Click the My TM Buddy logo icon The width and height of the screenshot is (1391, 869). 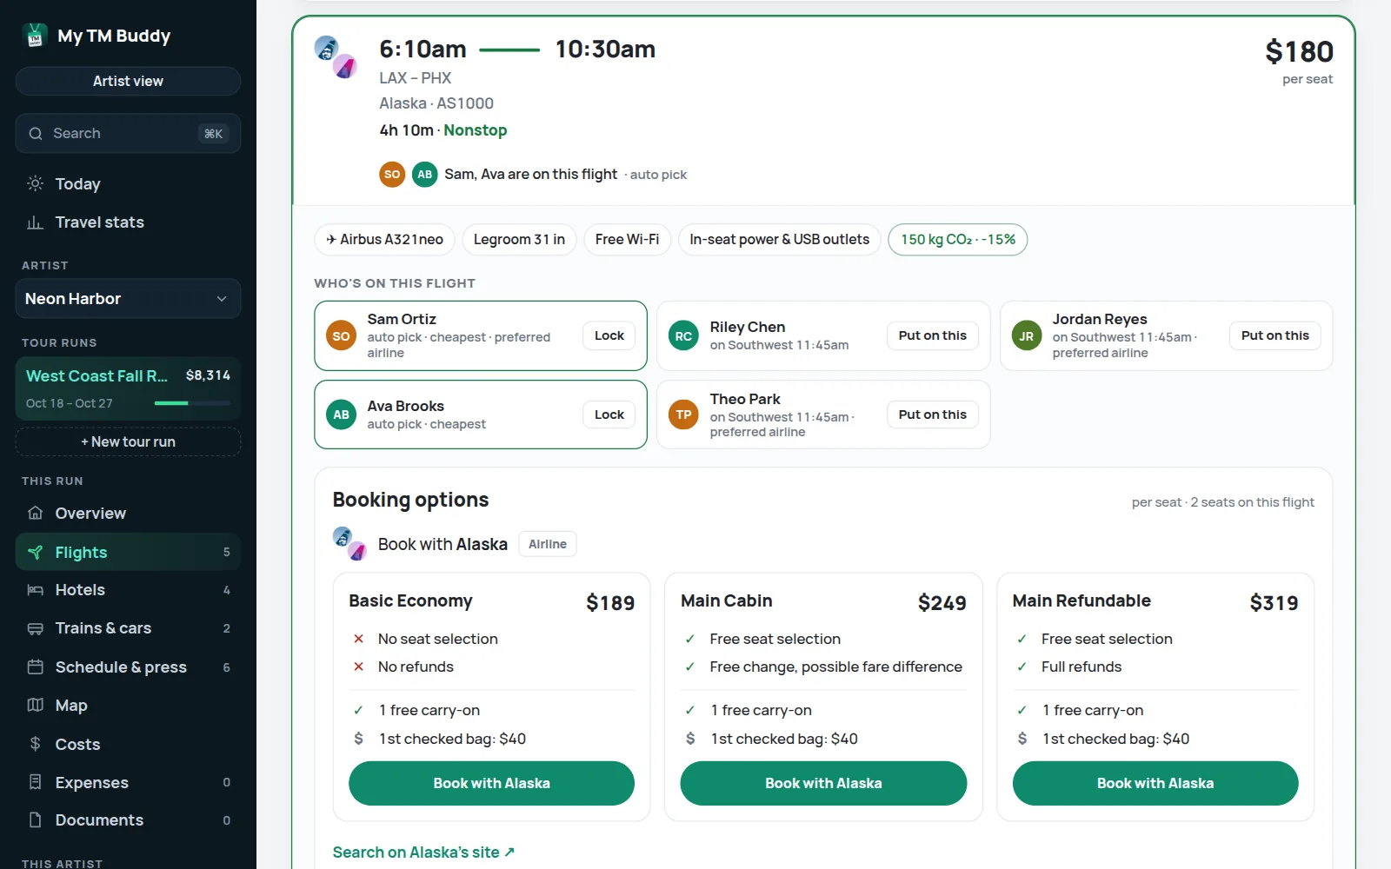pyautogui.click(x=35, y=36)
